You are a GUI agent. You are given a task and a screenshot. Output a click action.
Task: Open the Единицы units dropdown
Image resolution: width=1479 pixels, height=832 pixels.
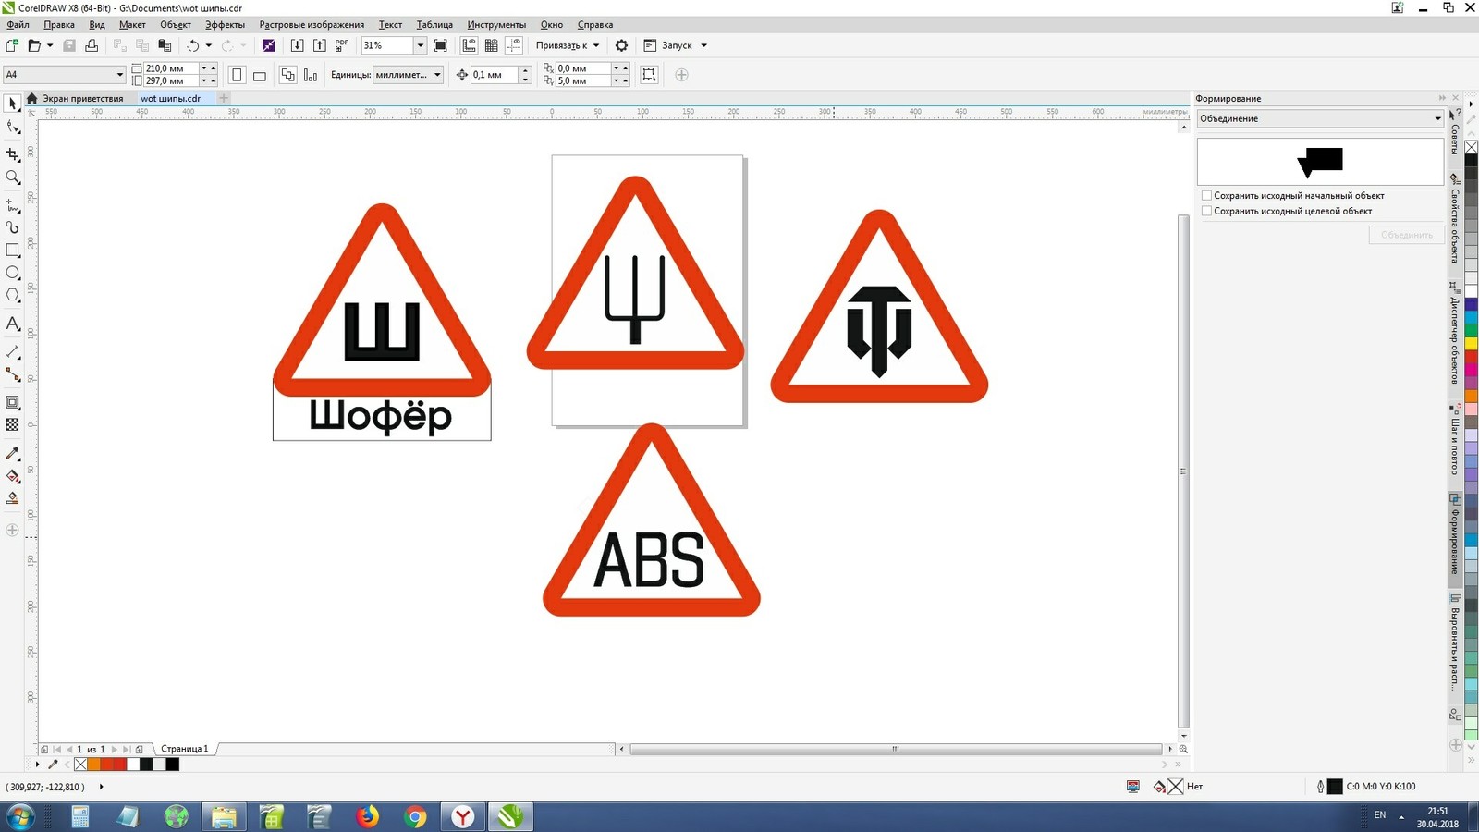(437, 75)
